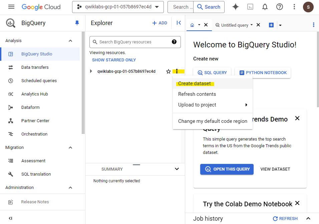Collapse the Explorer pane

(x=179, y=23)
